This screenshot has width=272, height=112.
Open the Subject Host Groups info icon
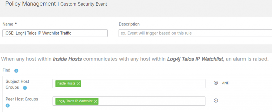pyautogui.click(x=25, y=88)
